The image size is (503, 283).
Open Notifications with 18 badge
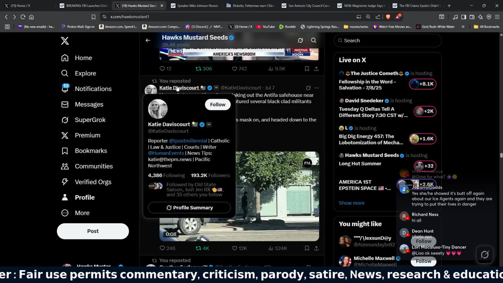click(86, 88)
